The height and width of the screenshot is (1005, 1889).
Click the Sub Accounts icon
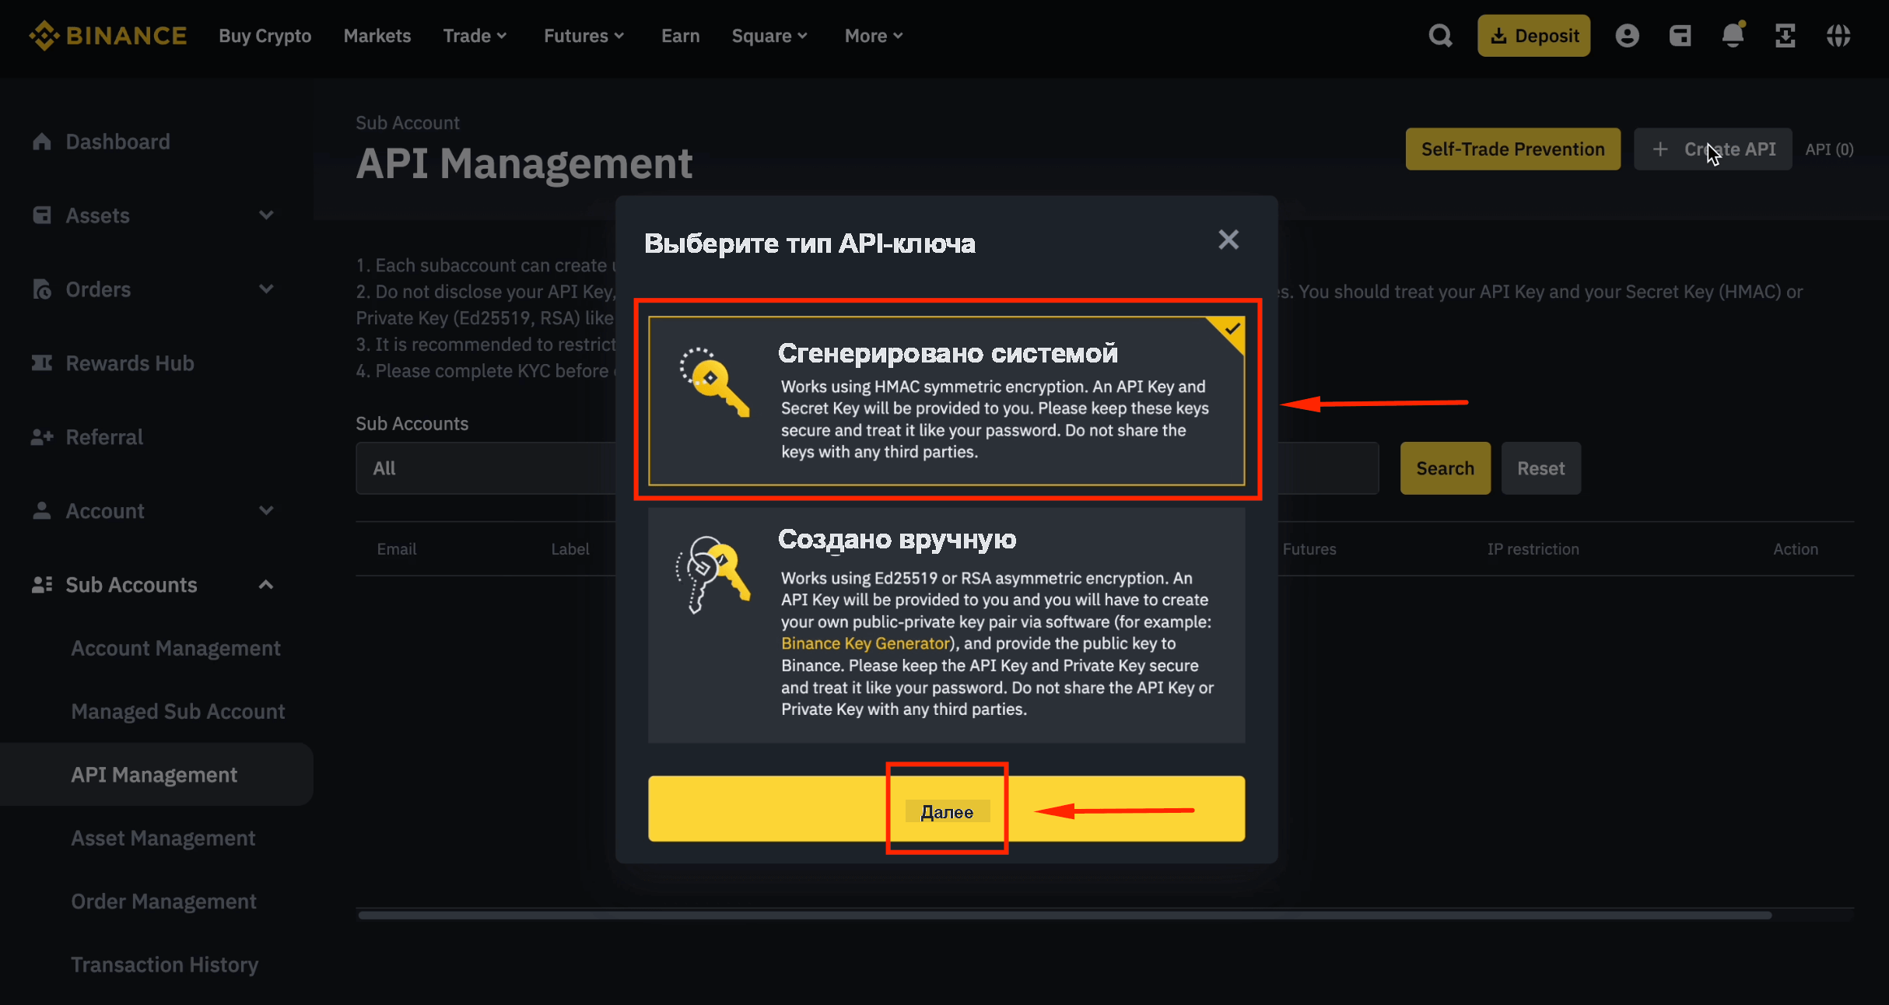click(x=42, y=585)
